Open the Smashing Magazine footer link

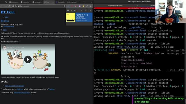coord(22,92)
